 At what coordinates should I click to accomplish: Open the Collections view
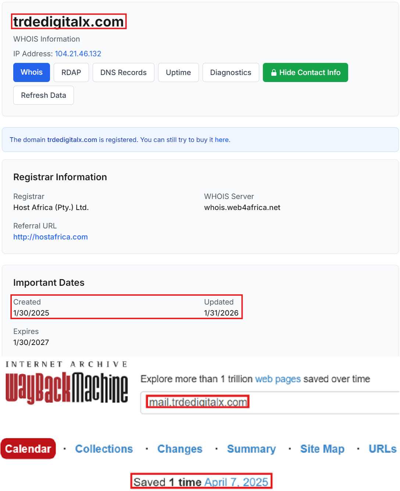pyautogui.click(x=104, y=449)
